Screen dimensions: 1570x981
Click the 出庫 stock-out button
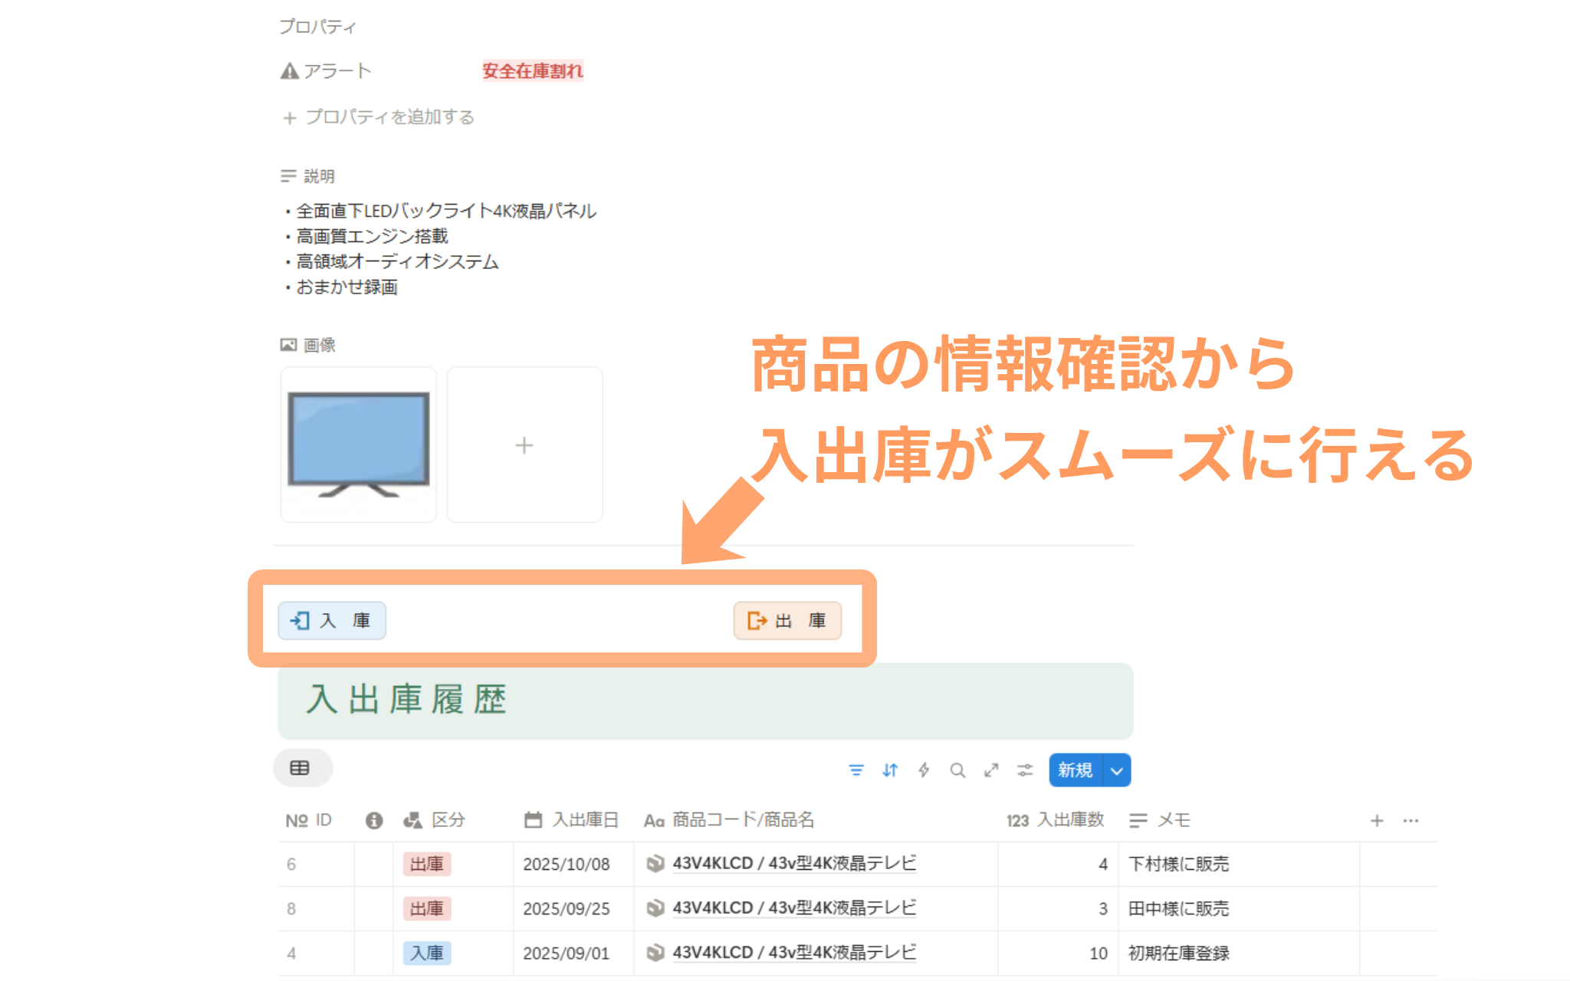pyautogui.click(x=787, y=621)
